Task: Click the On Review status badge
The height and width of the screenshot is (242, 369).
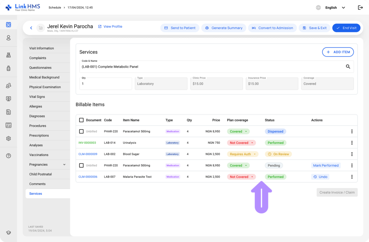Action: point(278,154)
